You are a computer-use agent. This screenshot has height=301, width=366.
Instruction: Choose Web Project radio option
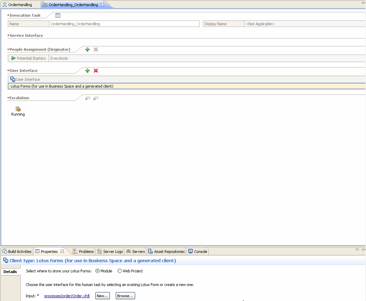pos(120,271)
